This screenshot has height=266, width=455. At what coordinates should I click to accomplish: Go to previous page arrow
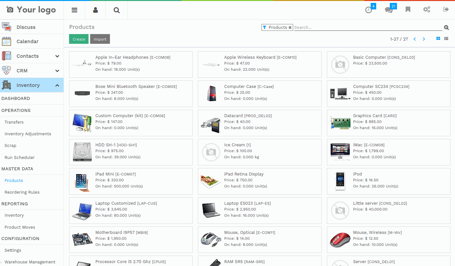click(x=414, y=39)
